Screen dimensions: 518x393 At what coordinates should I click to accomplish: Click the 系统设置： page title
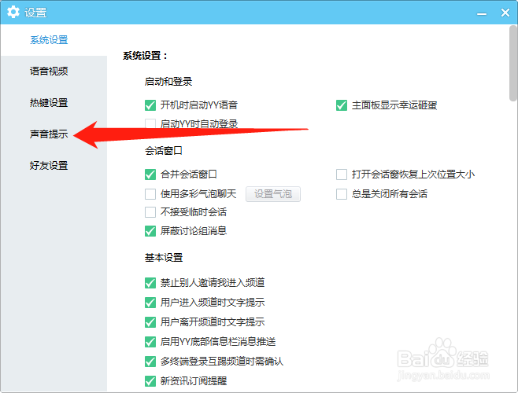[146, 56]
